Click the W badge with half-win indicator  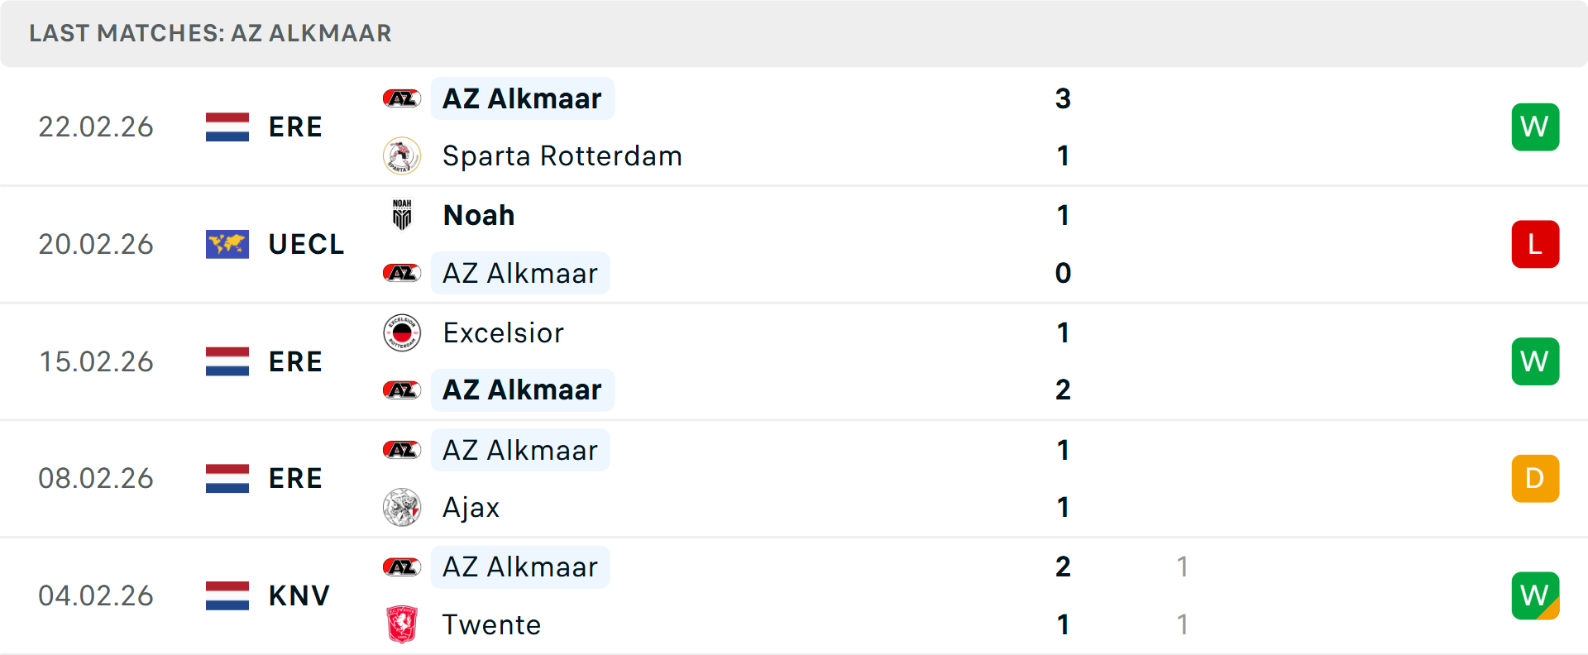pyautogui.click(x=1535, y=595)
